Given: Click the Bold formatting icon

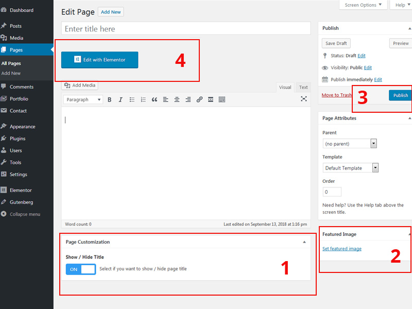Looking at the screenshot, I should pyautogui.click(x=109, y=99).
